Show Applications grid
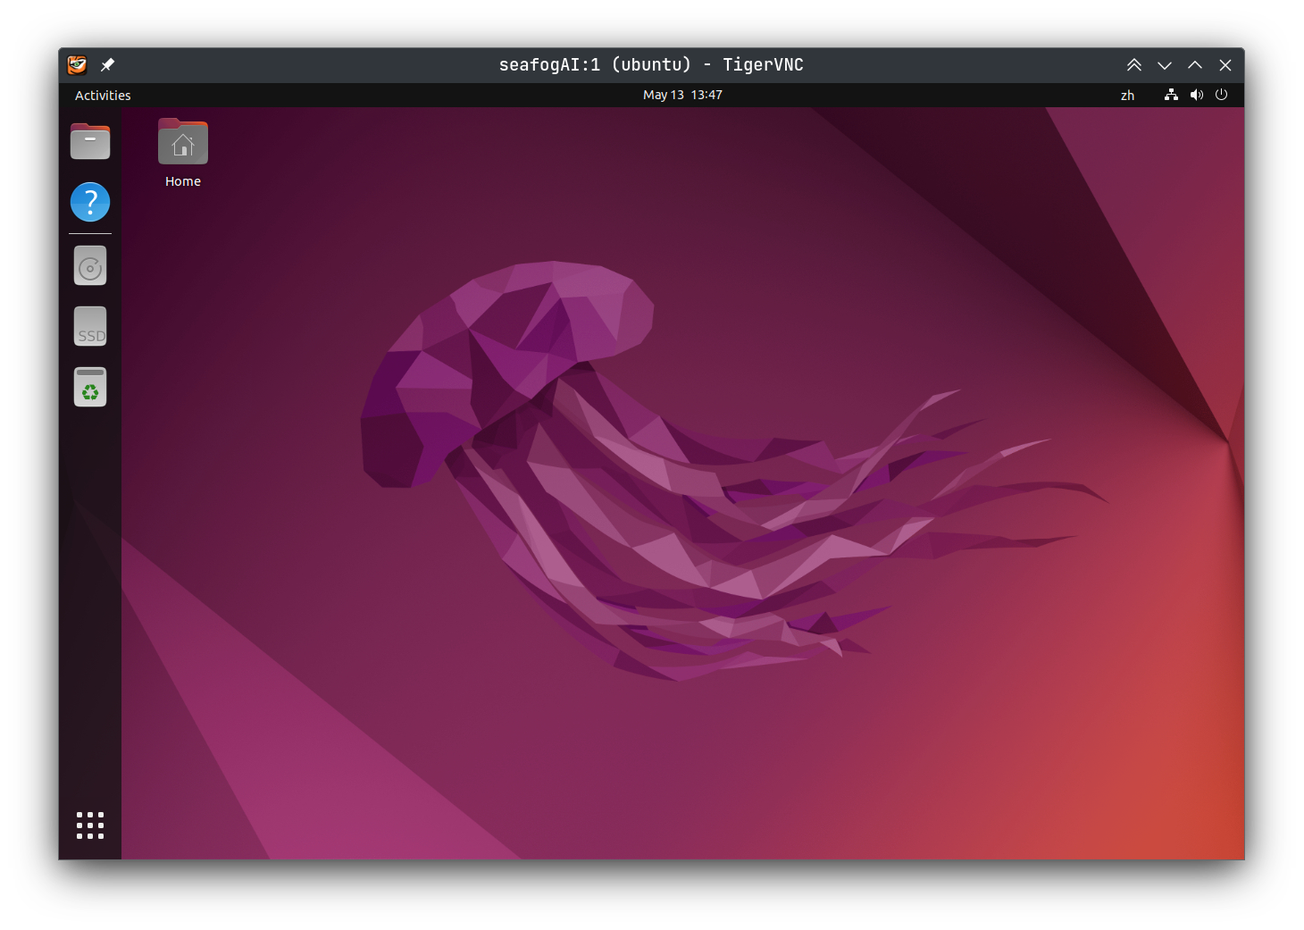Image resolution: width=1304 pixels, height=930 pixels. [90, 825]
